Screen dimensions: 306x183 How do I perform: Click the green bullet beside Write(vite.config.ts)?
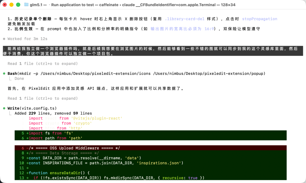click(4, 108)
